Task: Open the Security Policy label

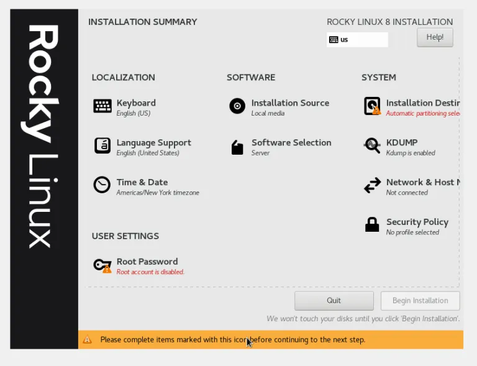Action: 417,222
